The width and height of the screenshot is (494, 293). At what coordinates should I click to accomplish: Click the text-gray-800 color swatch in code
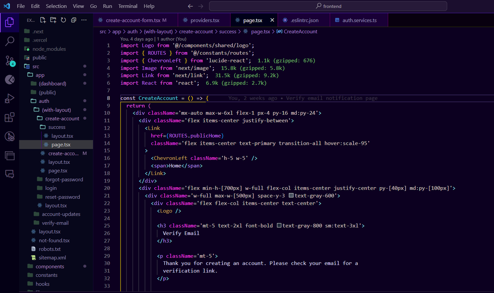pos(279,226)
